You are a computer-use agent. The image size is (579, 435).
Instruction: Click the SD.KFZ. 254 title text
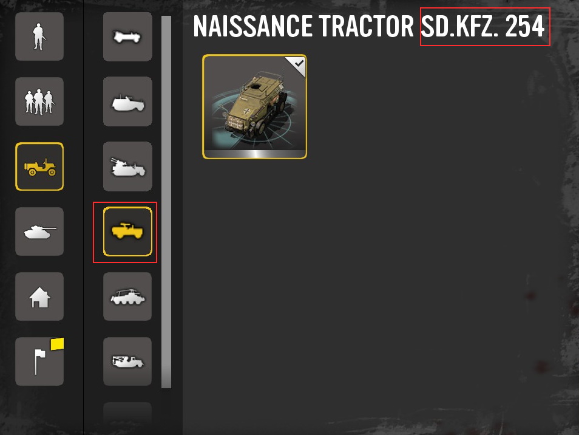(x=482, y=27)
